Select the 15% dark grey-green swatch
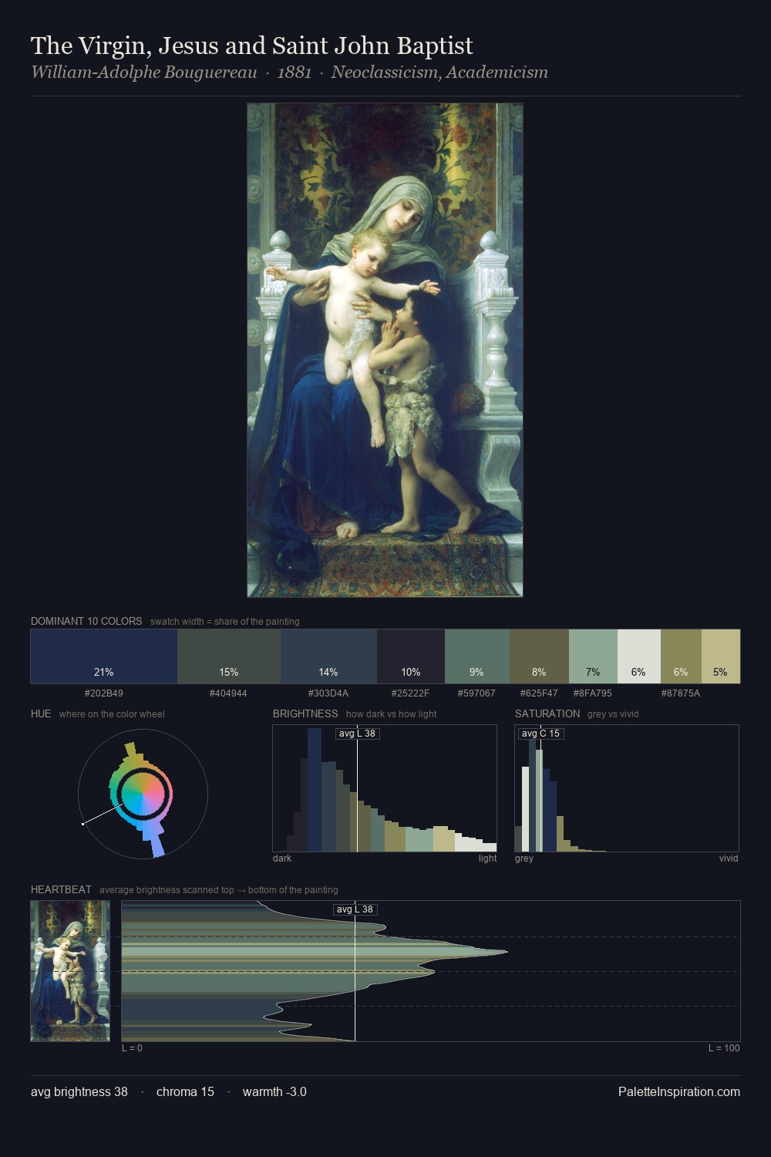 click(229, 656)
